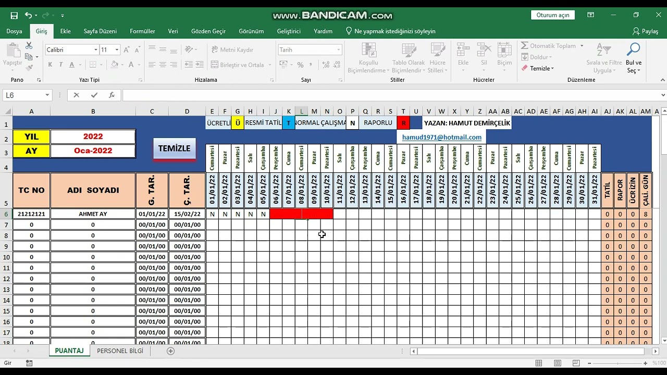Switch to the Ekle ribbon tab

tap(65, 31)
